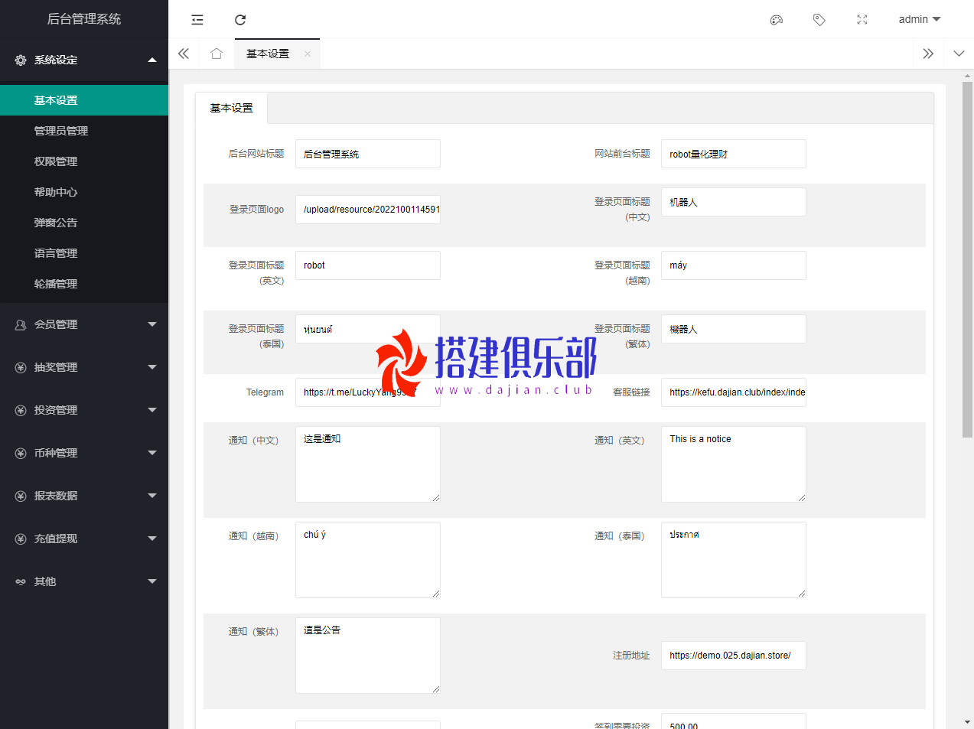This screenshot has height=729, width=974.
Task: Click the scrollbar down arrow
Action: click(x=967, y=722)
